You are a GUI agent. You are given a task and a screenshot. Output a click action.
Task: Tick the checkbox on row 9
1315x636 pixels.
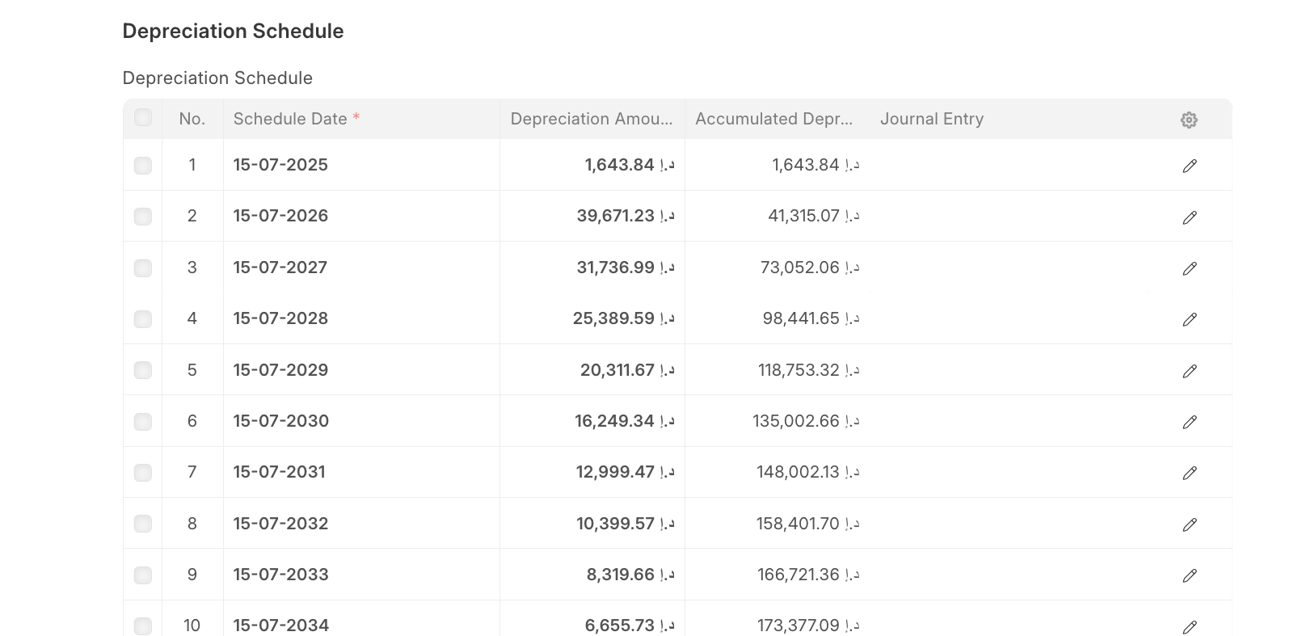click(143, 575)
